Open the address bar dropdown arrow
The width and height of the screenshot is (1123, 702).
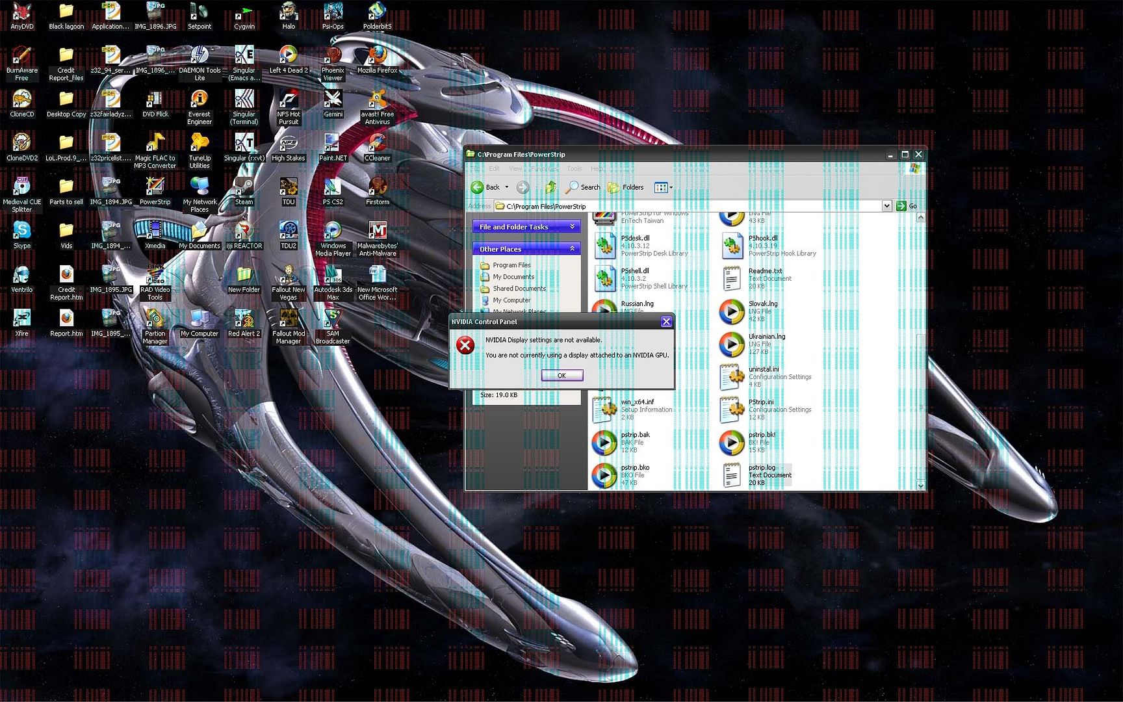click(886, 206)
